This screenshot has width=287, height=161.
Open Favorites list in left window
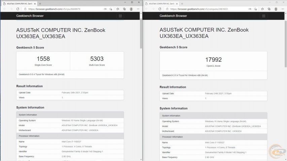pyautogui.click(x=118, y=9)
